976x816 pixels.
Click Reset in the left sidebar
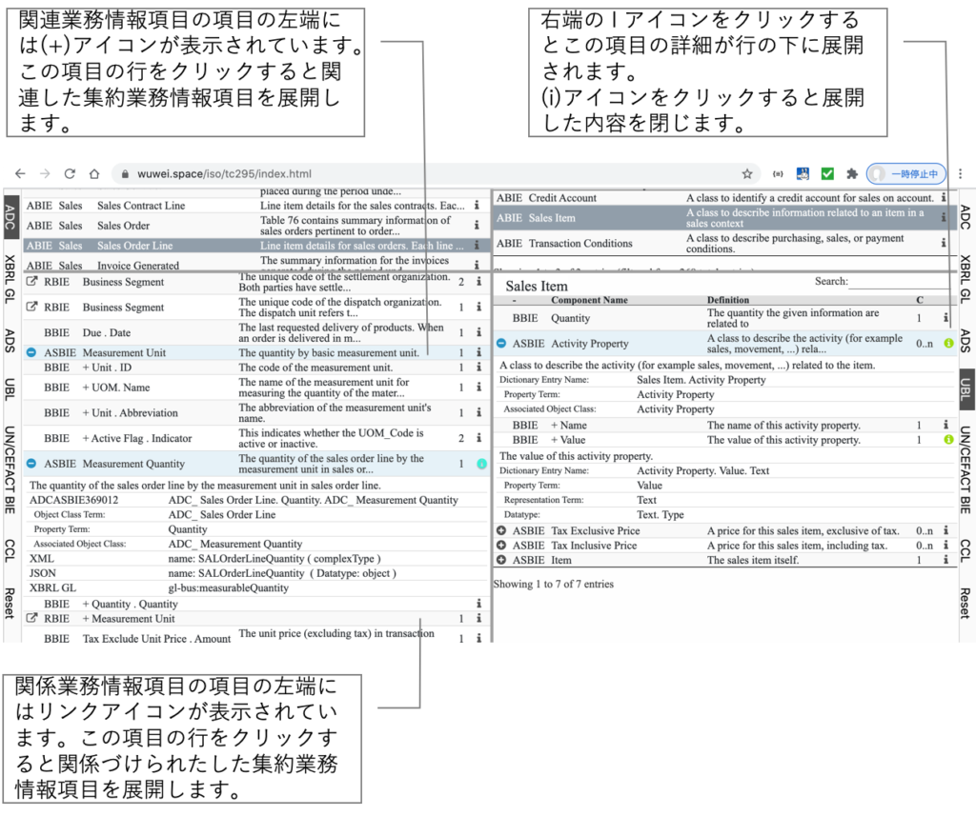10,604
